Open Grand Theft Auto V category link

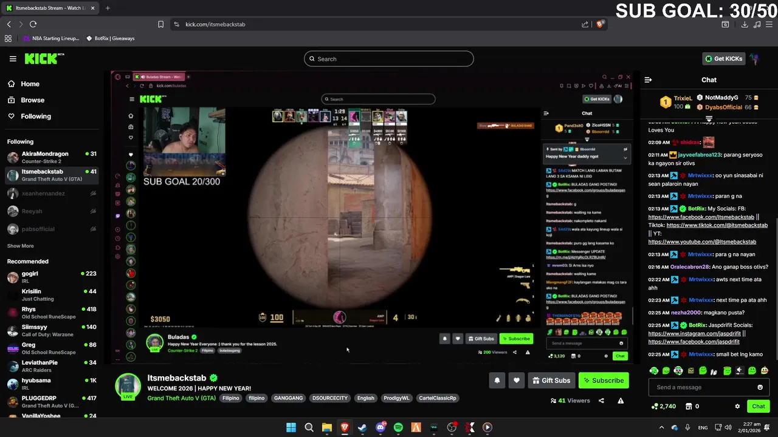[x=181, y=398]
